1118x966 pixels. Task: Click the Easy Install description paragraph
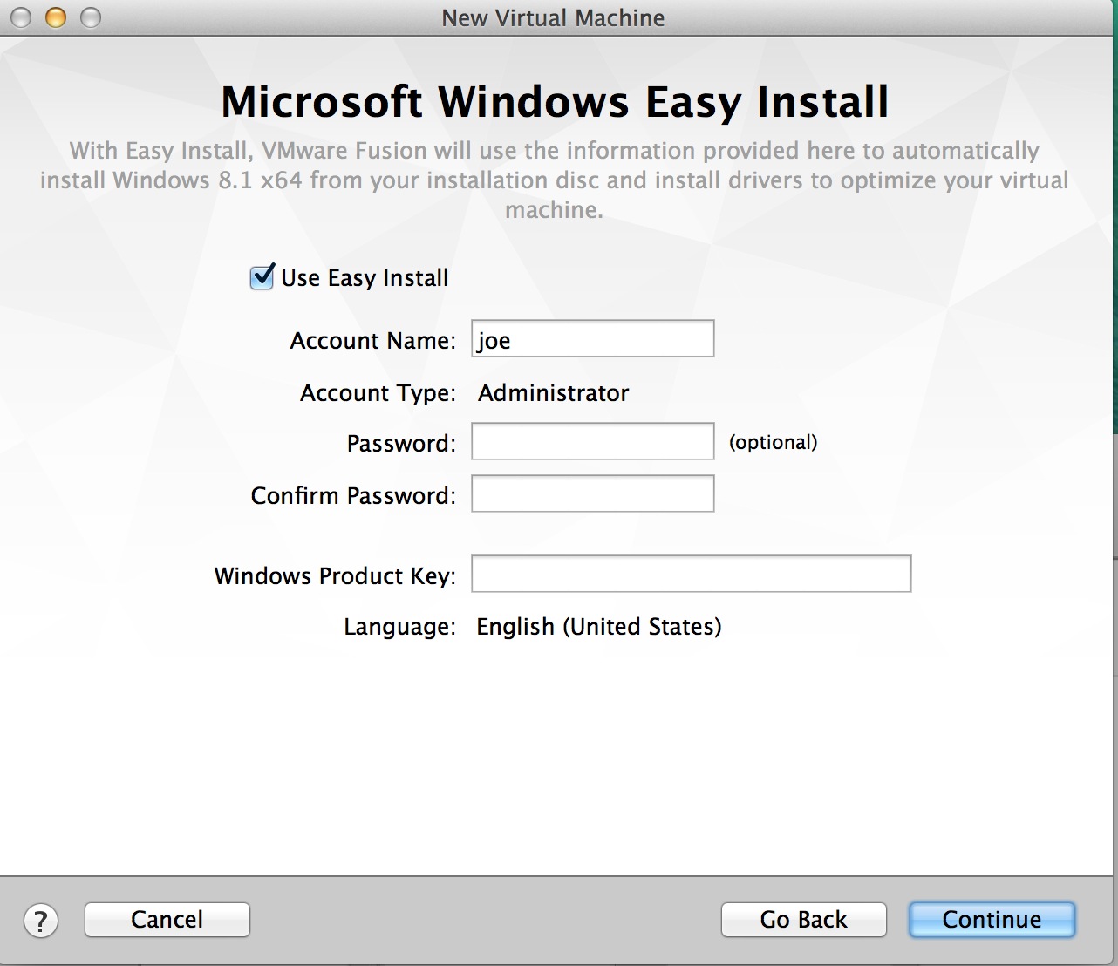[555, 180]
